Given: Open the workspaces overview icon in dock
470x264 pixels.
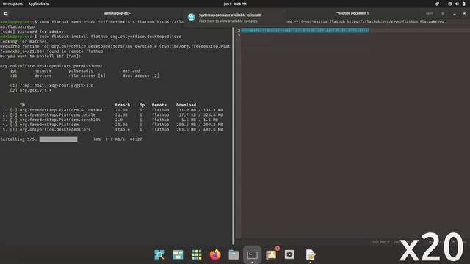Looking at the screenshot, I should tap(178, 254).
